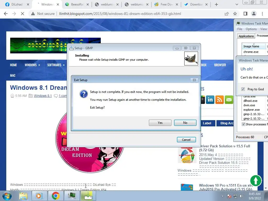Switch to the Free Download tab
This screenshot has width=268, height=201.
164,4
